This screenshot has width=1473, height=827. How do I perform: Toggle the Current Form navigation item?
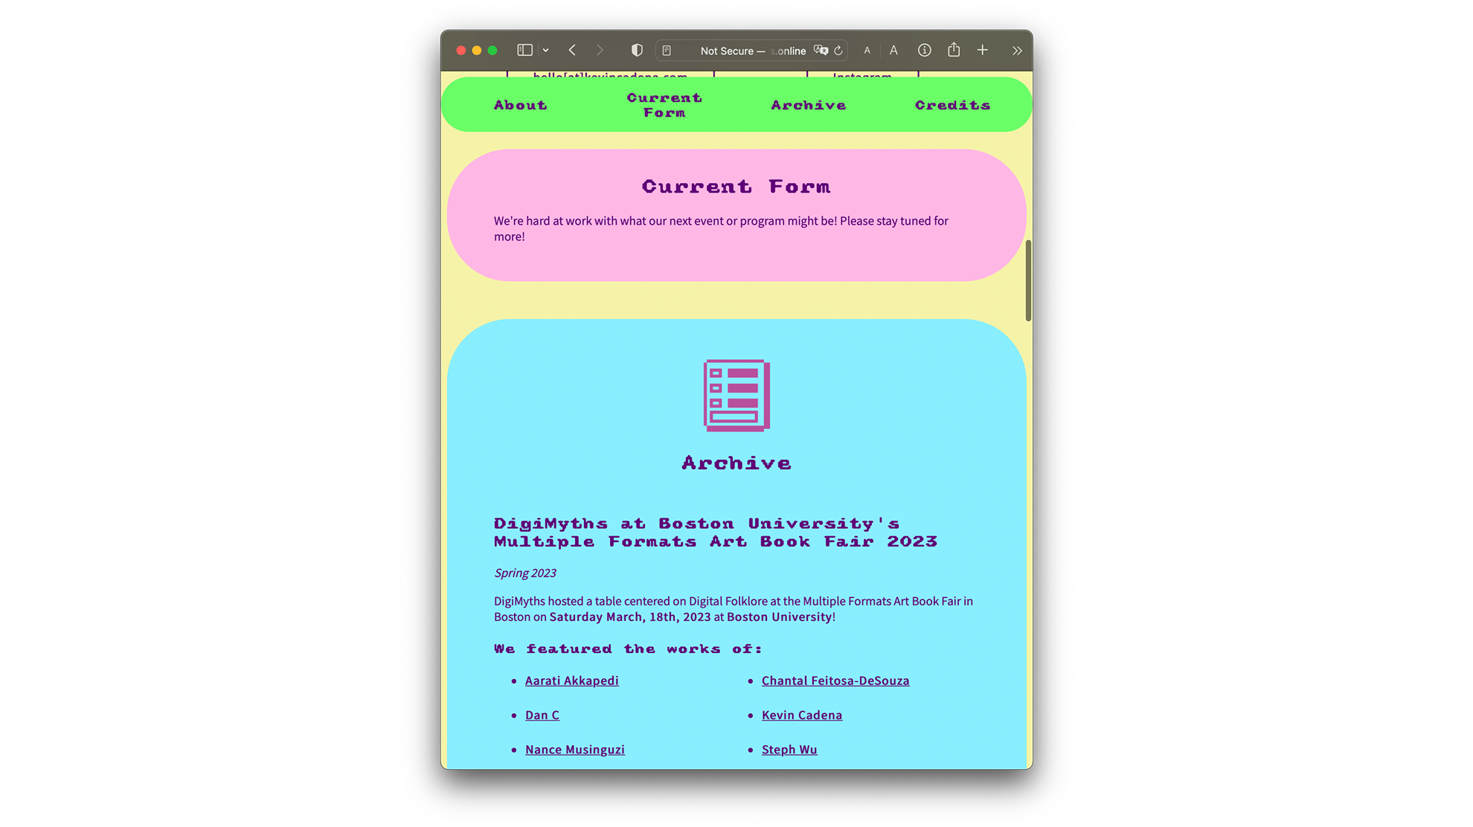(x=664, y=105)
